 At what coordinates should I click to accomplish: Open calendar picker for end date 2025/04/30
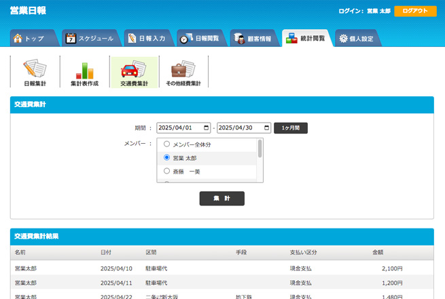266,128
